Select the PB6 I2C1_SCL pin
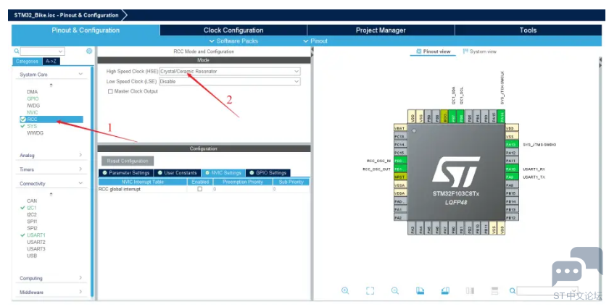Screen dimensions: 609x307 coord(460,117)
